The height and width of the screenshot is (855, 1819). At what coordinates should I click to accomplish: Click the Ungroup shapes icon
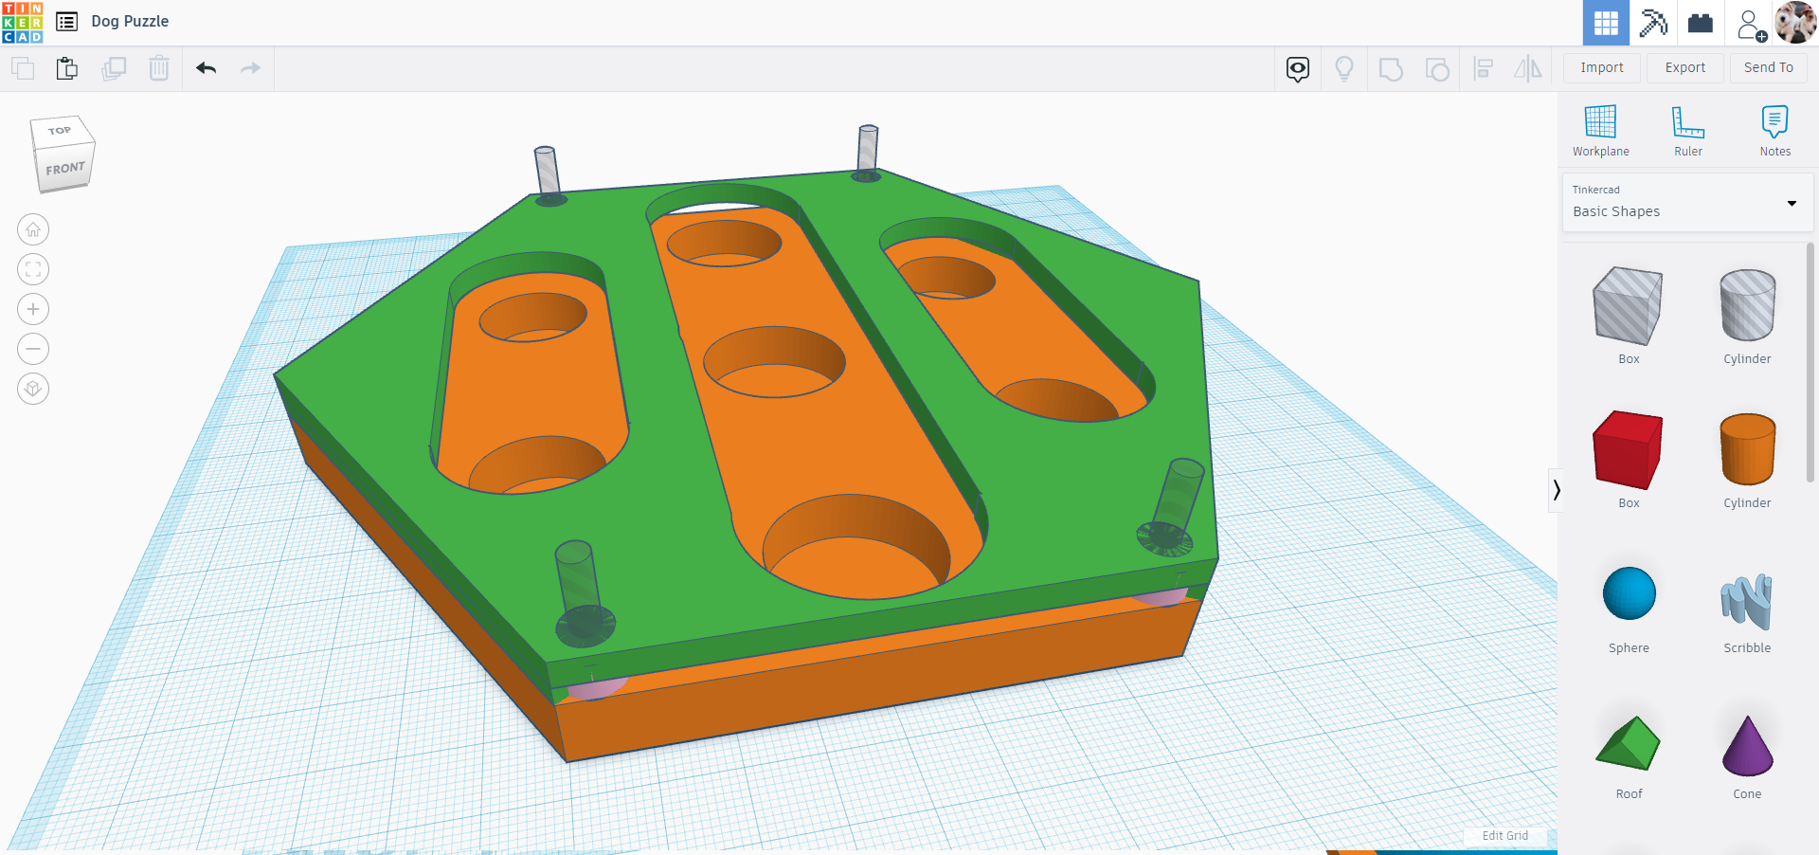[1437, 68]
